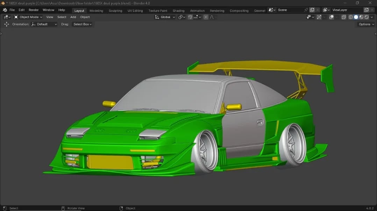
Task: Click the 4.0.2 version text
Action: 370,208
